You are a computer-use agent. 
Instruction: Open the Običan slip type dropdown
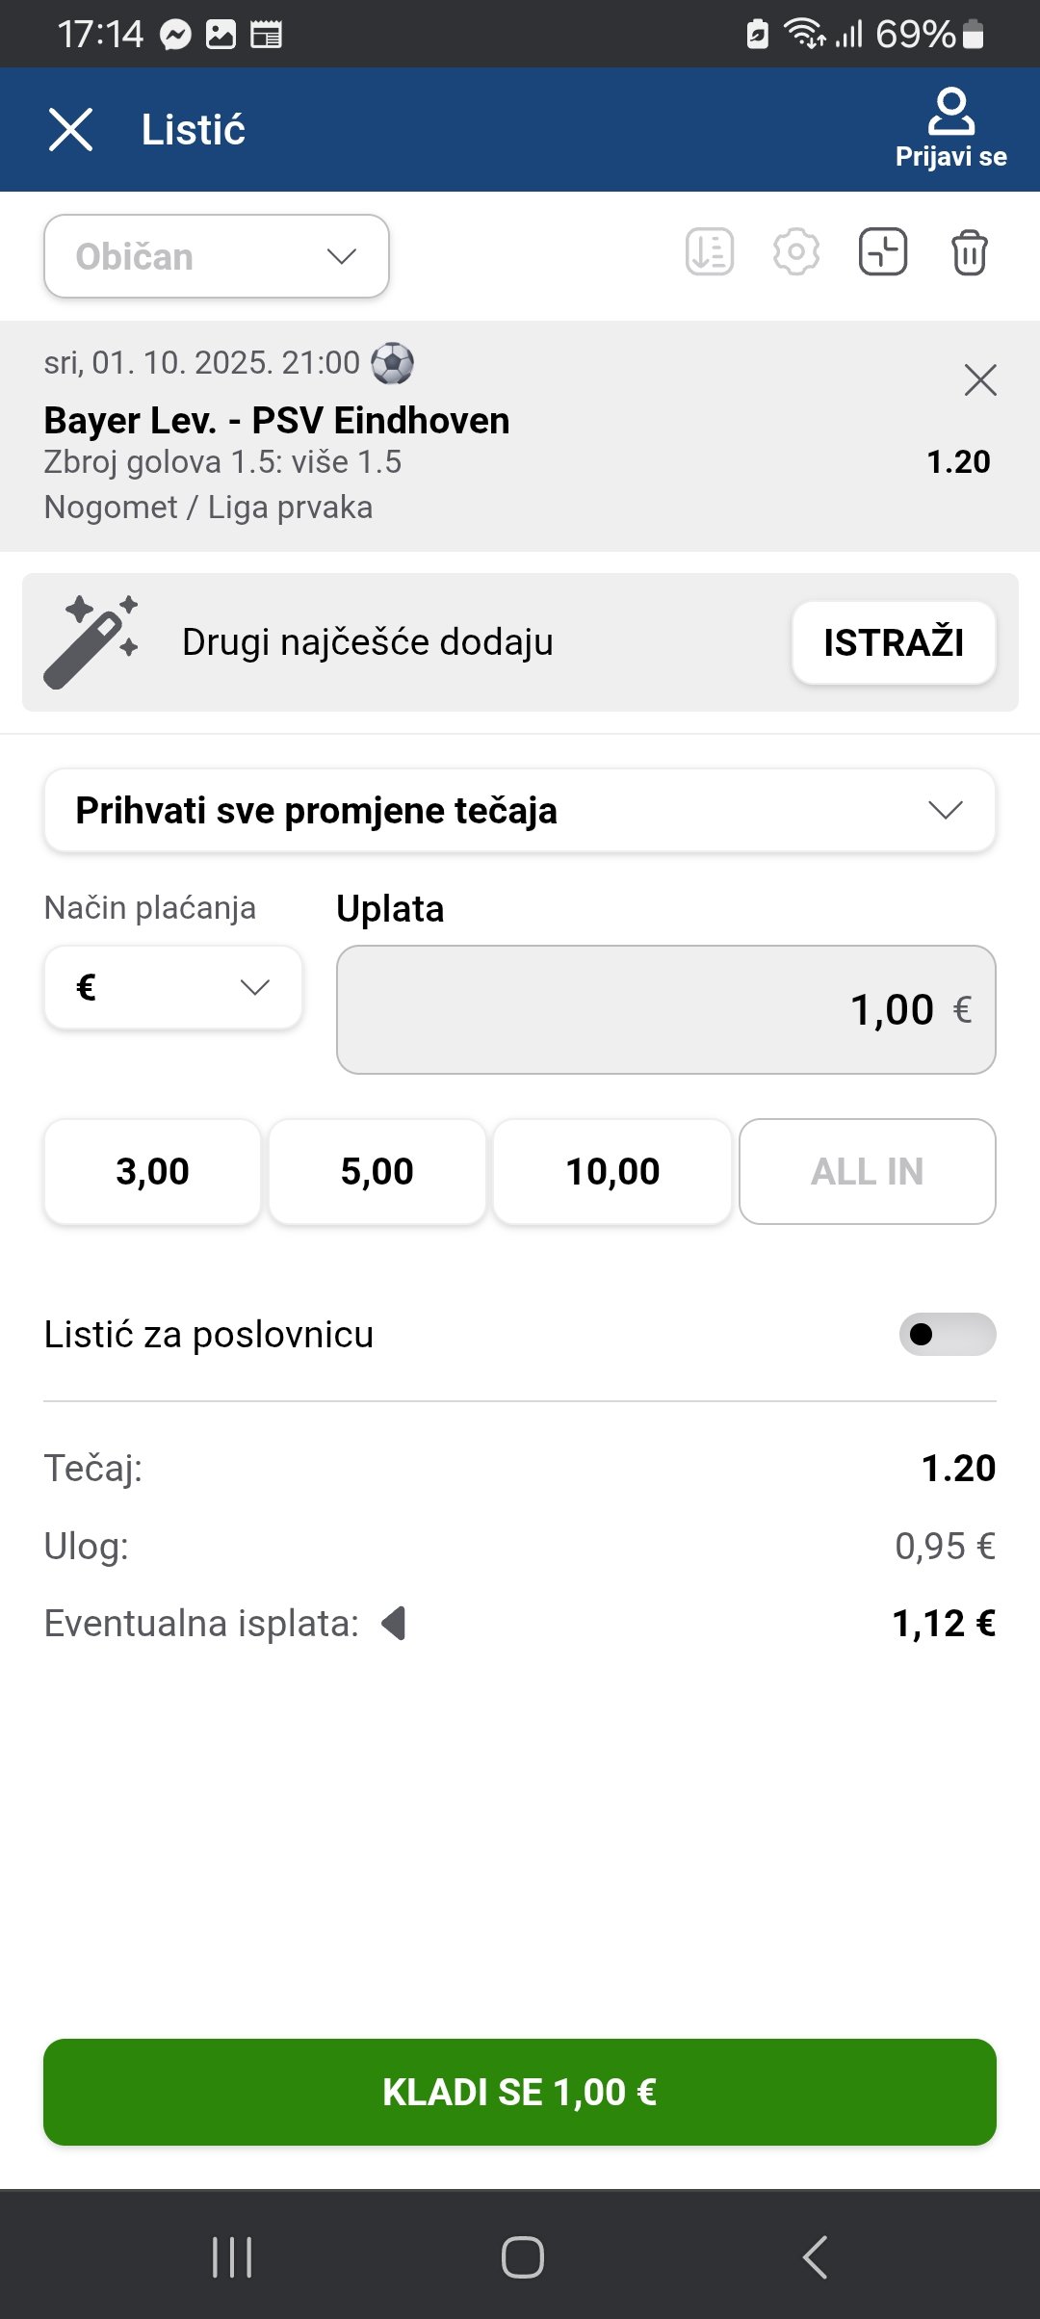[x=217, y=256]
